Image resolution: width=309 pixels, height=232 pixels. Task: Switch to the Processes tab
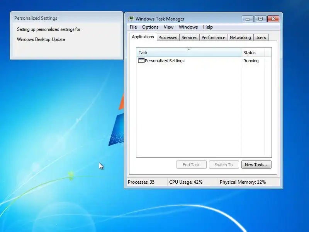pos(168,38)
